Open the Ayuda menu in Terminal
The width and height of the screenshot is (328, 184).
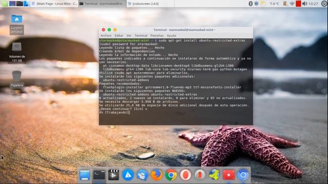(x=171, y=36)
